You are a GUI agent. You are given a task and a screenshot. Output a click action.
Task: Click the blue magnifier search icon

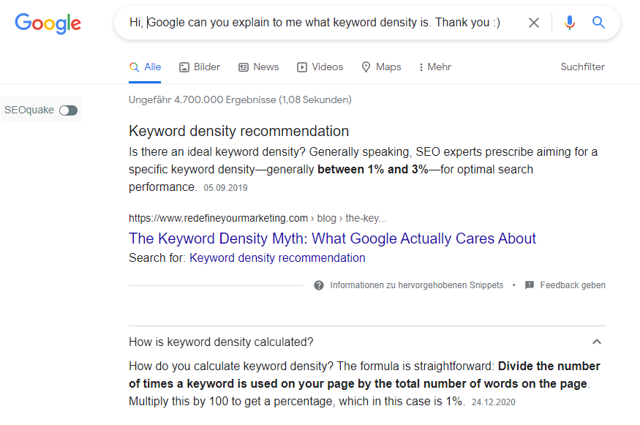coord(598,22)
